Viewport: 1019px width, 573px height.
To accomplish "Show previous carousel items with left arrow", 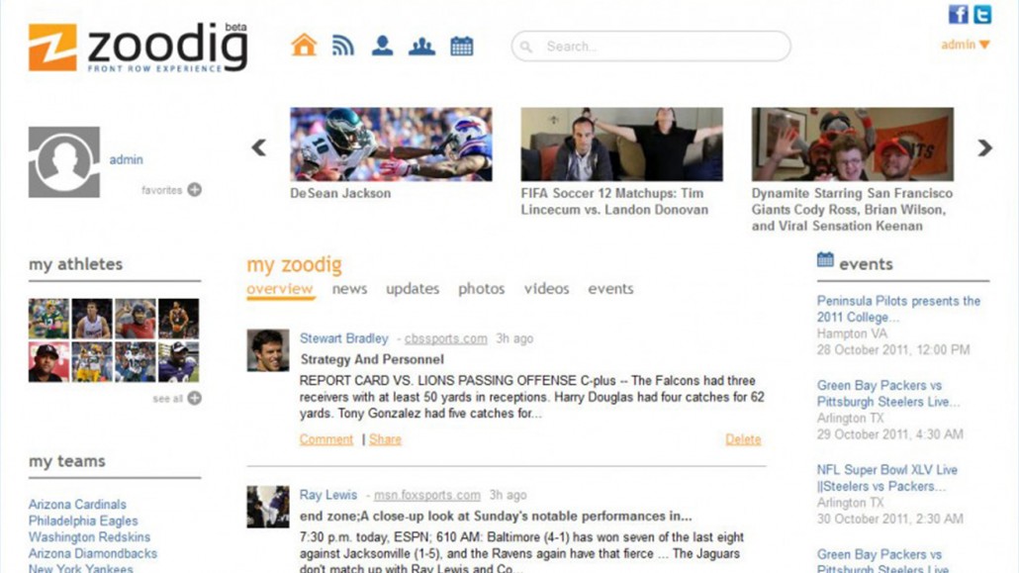I will tap(258, 147).
